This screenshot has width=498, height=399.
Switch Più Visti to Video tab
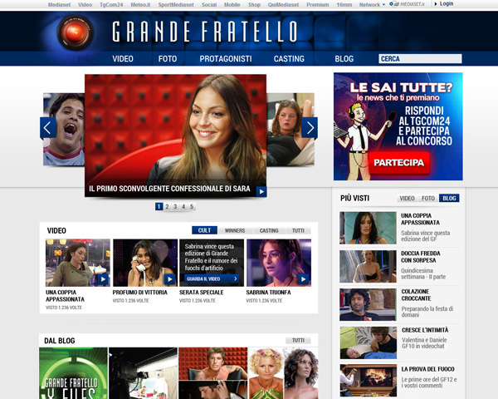pos(407,198)
